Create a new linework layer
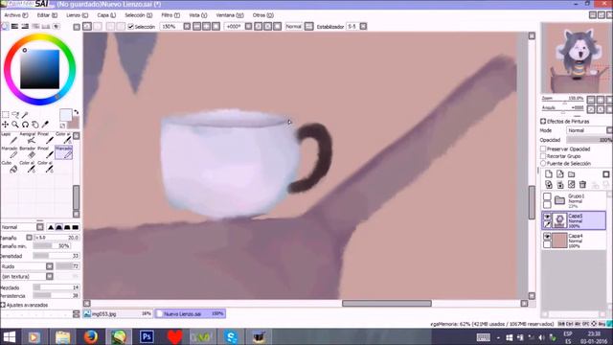The image size is (613, 345). coord(560,174)
